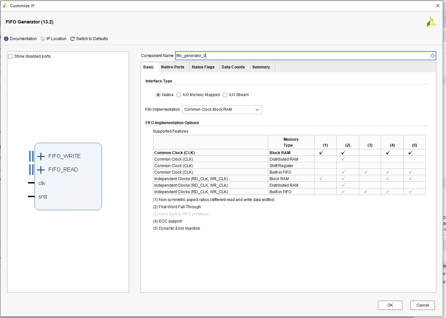
Task: Click the (1) column header
Action: 326,142
